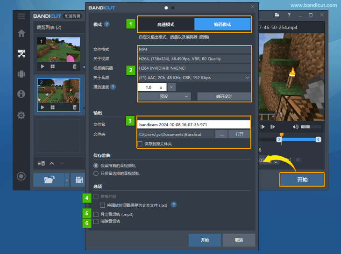Image resolution: width=341 pixels, height=254 pixels.
Task: Click the Bandicam record icon in sidebar
Action: (x=21, y=176)
